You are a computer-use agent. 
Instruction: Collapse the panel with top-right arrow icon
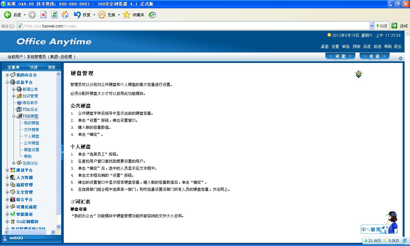[400, 58]
